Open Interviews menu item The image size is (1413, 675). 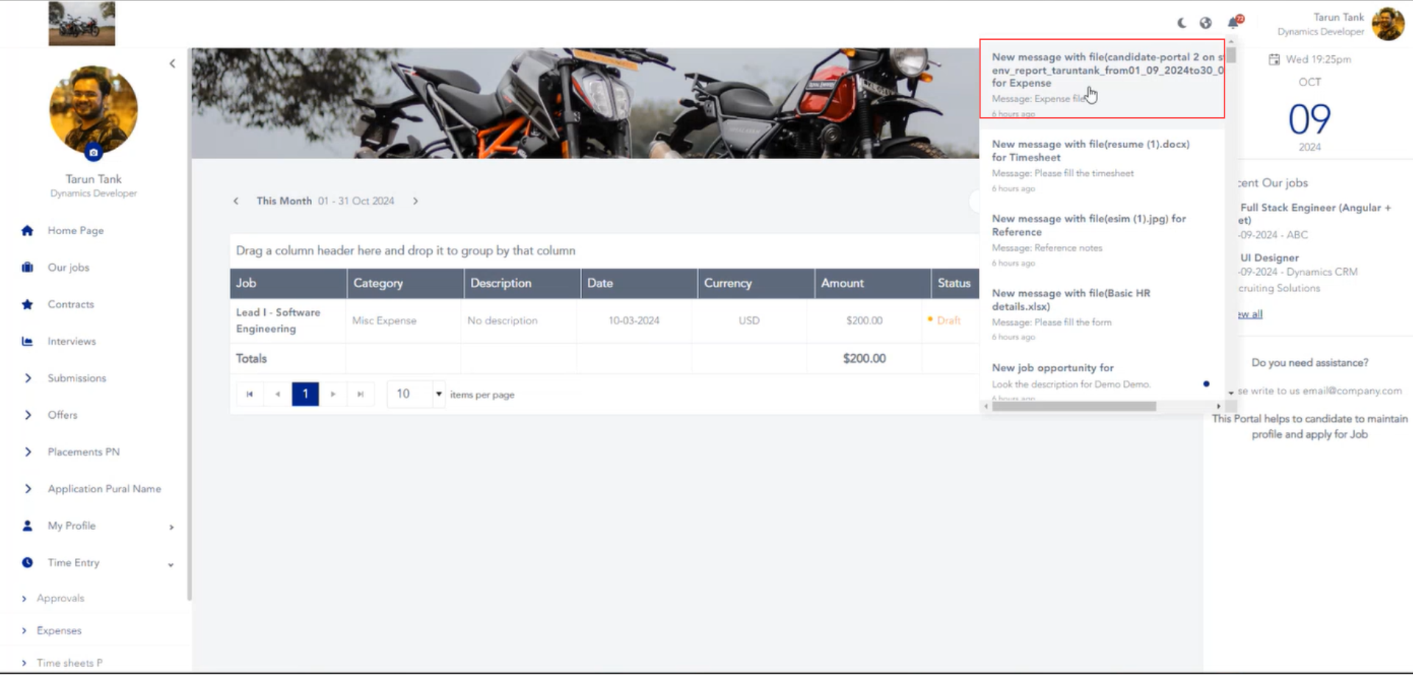click(x=71, y=341)
